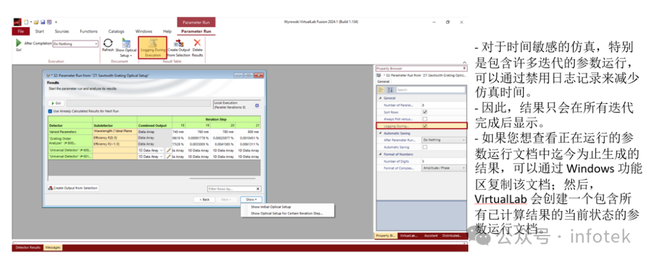Click the Efficiency R[0; 0] subdetector cell
The width and height of the screenshot is (651, 262).
[x=115, y=138]
